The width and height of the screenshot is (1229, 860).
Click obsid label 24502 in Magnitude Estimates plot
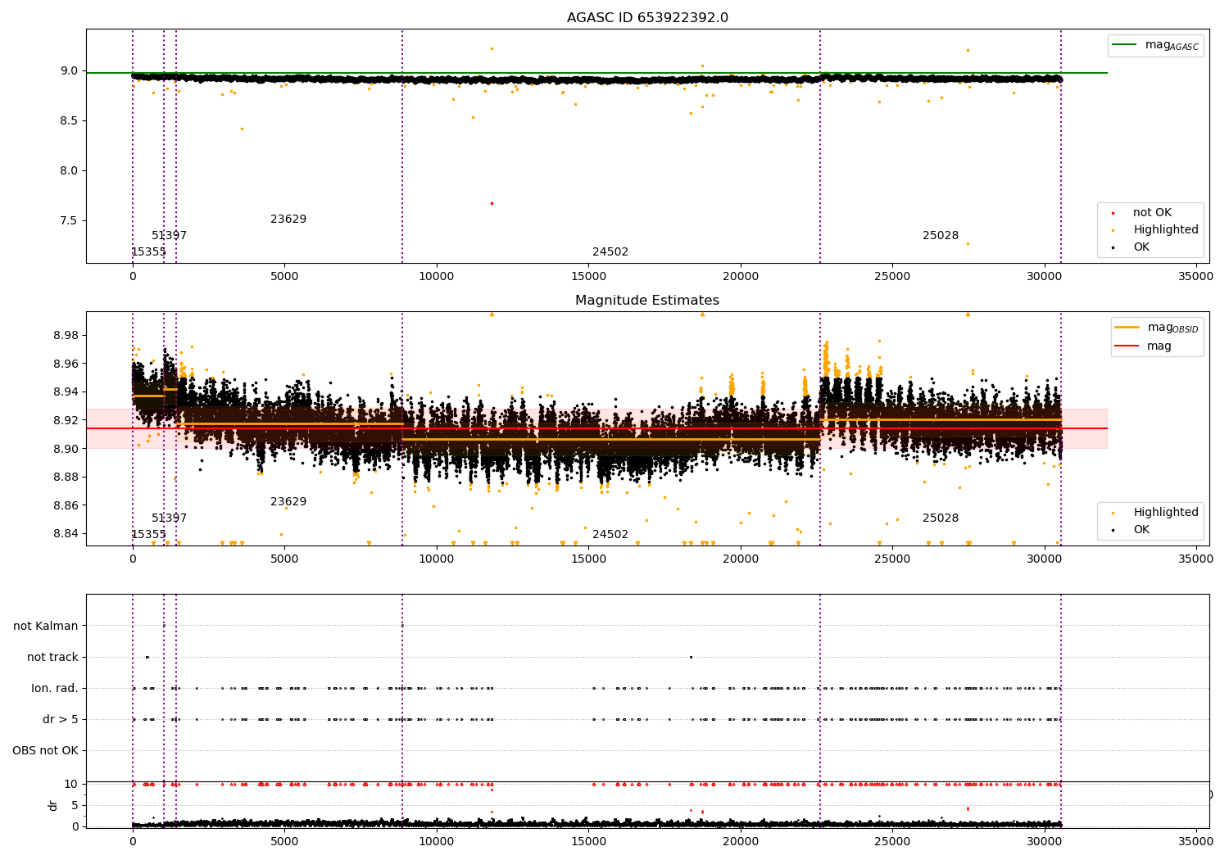610,535
